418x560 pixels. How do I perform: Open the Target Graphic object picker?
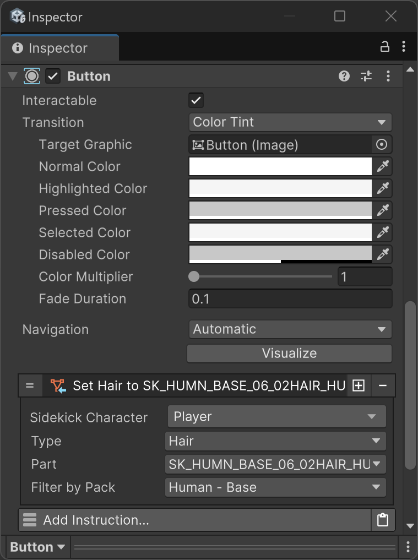(x=382, y=145)
